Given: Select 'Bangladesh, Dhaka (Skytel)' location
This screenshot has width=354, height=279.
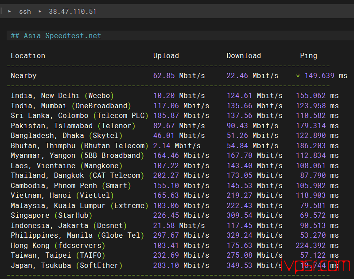Looking at the screenshot, I should pos(66,135).
